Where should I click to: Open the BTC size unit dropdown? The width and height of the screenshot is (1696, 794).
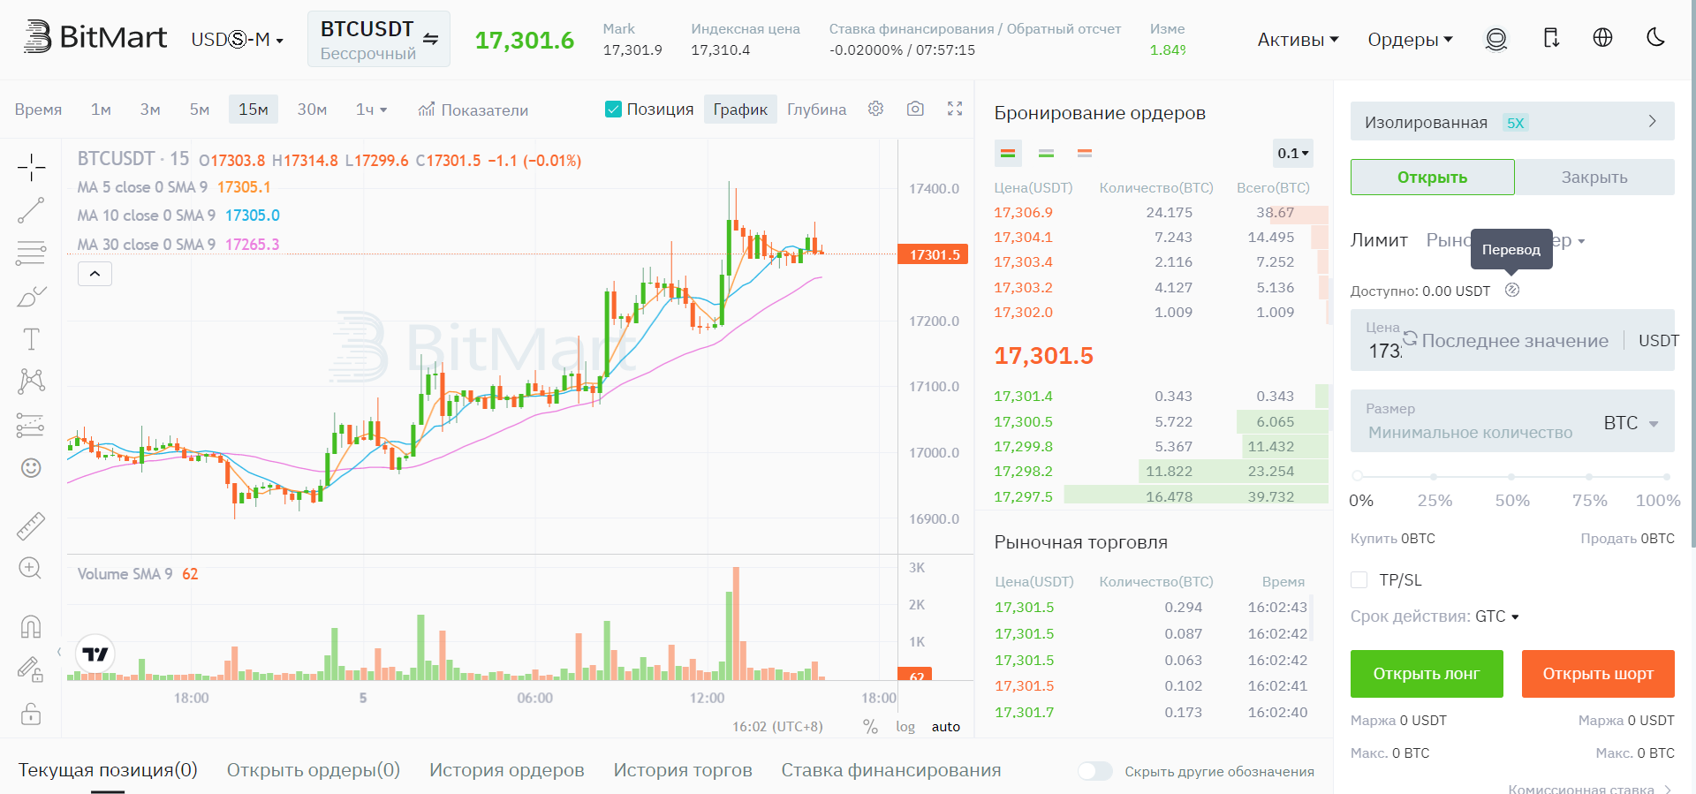point(1631,423)
